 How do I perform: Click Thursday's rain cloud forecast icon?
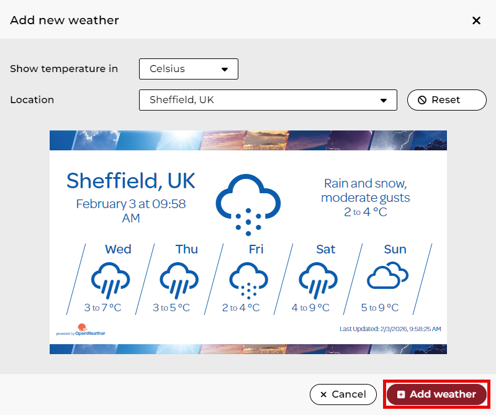(179, 279)
